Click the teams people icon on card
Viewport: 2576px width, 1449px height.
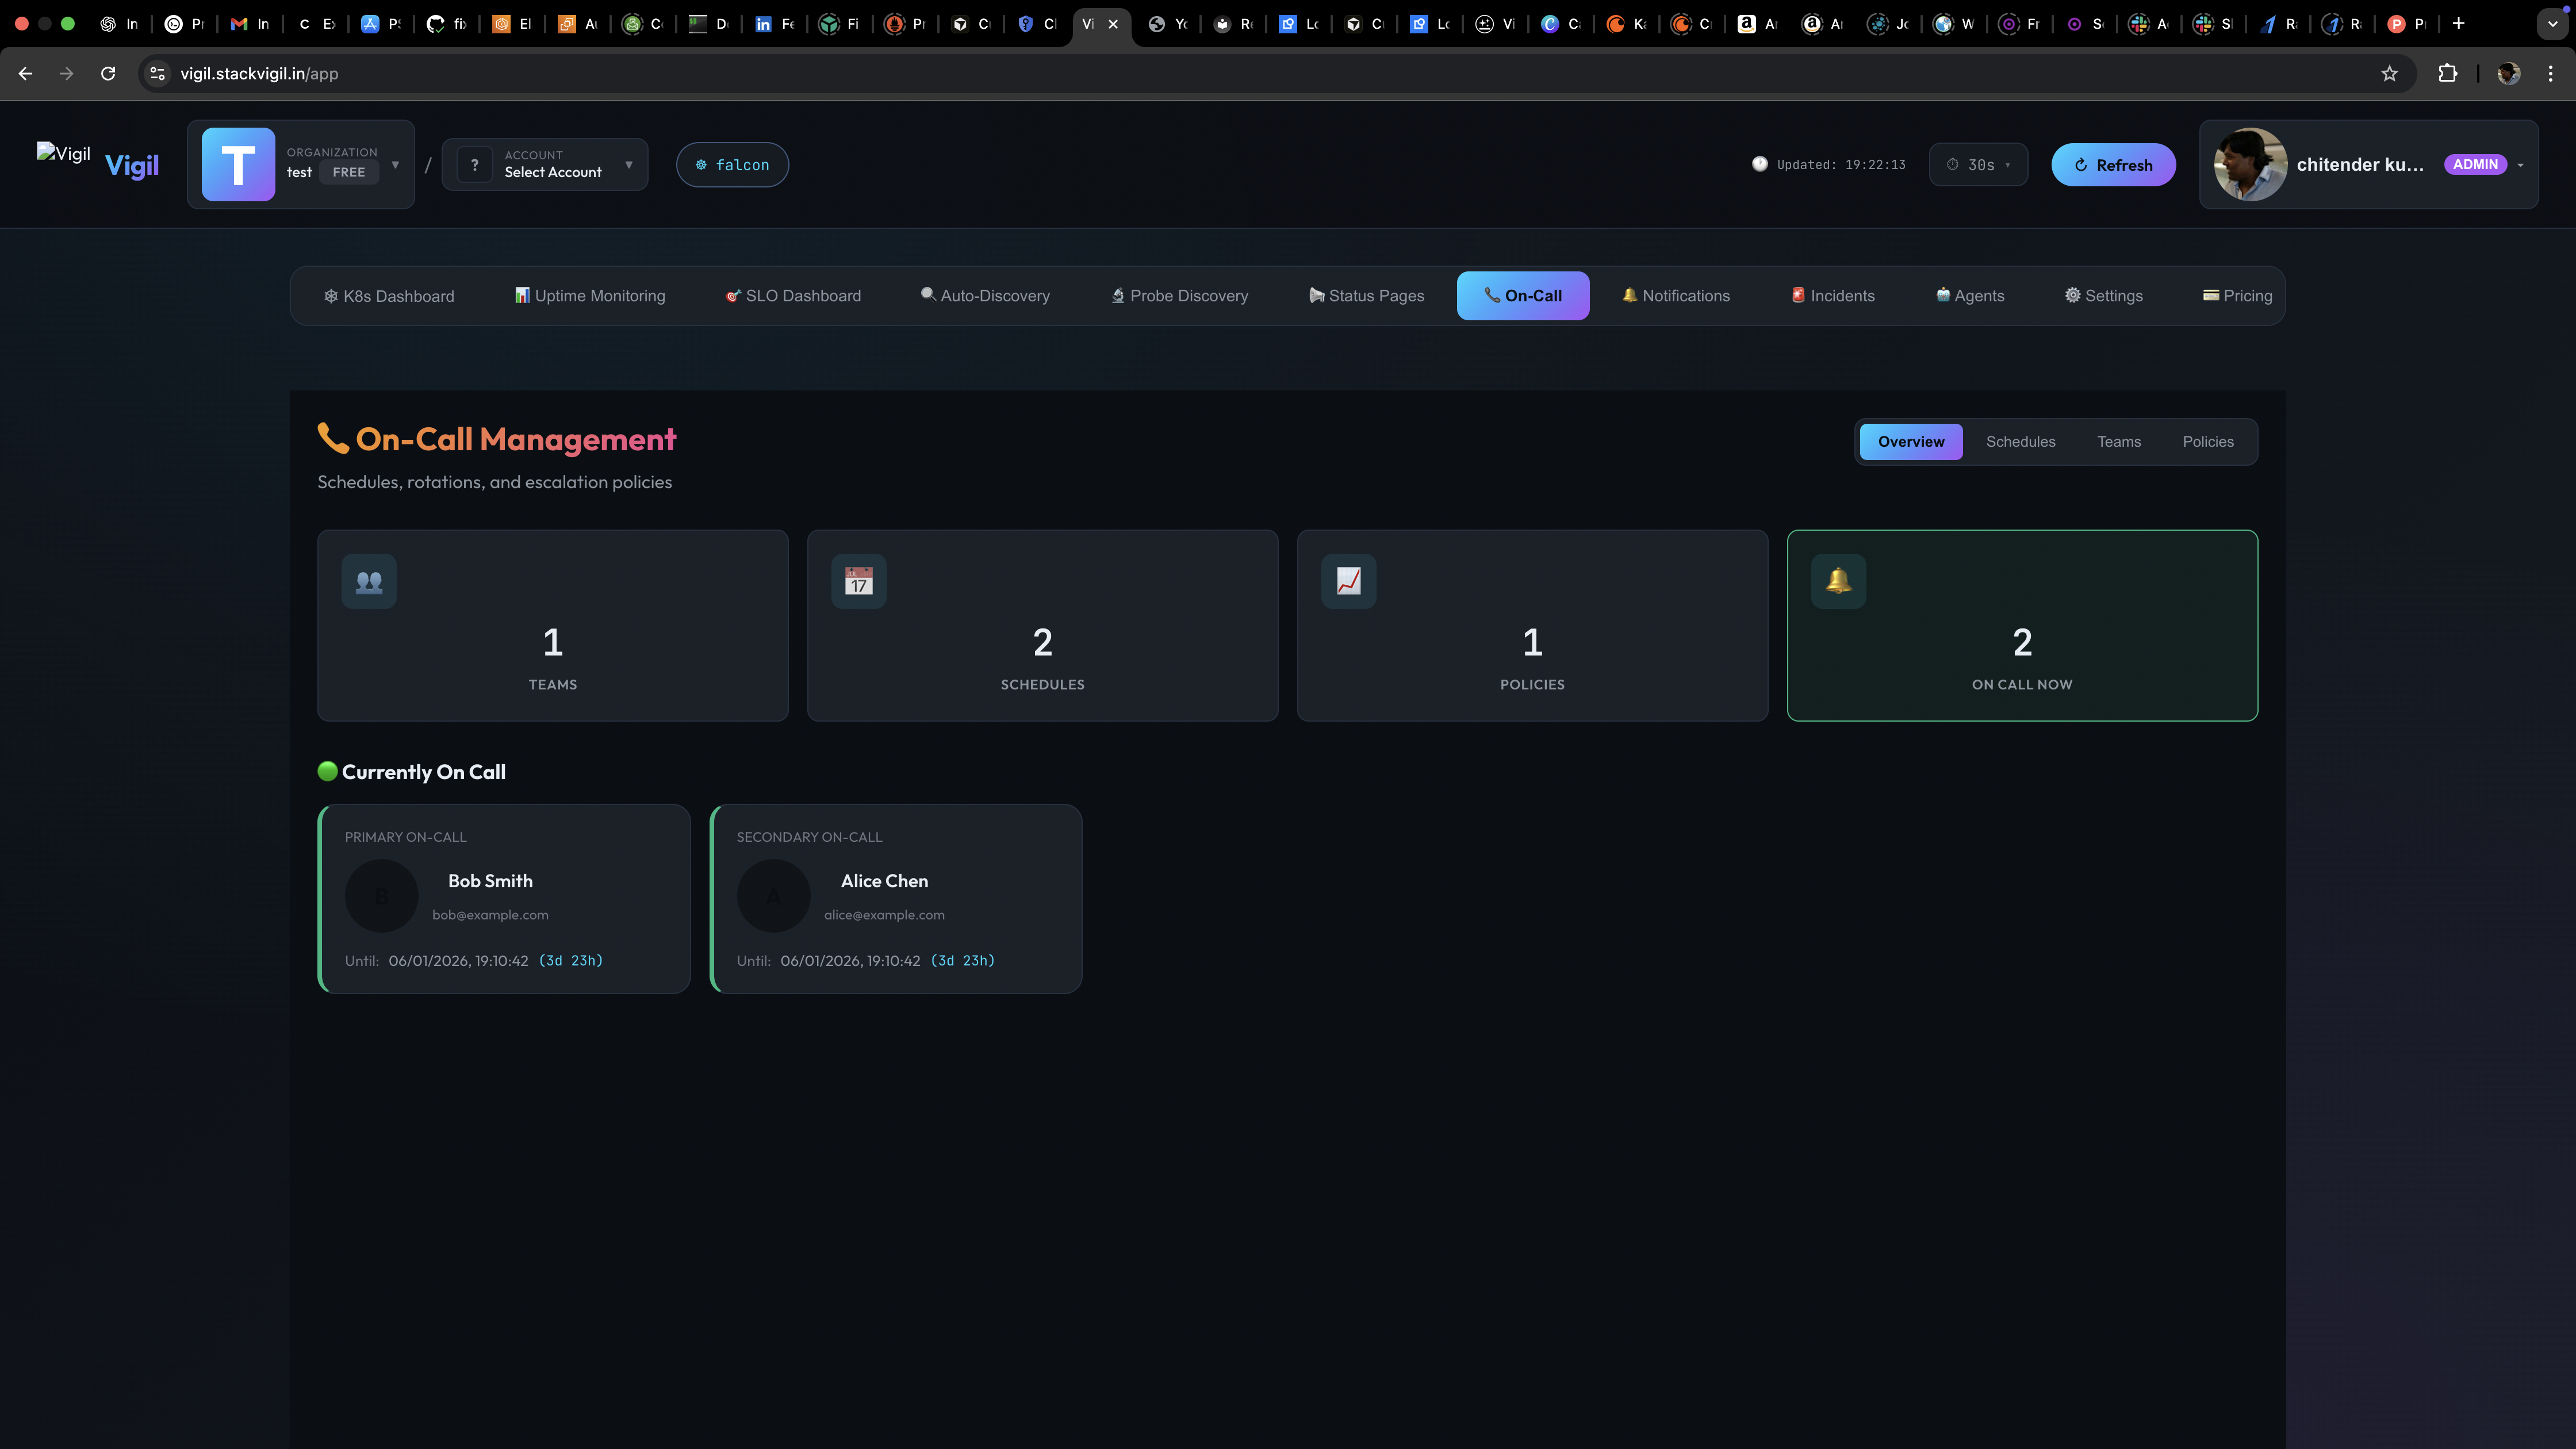pos(369,581)
